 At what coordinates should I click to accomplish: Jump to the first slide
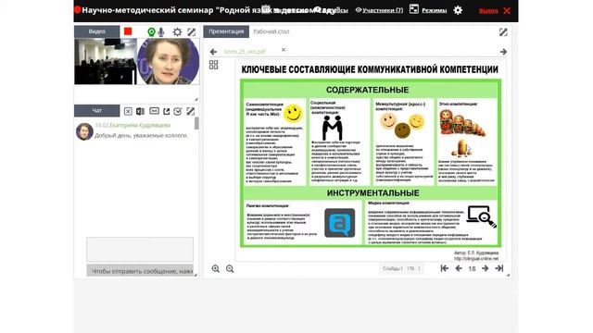click(x=445, y=268)
